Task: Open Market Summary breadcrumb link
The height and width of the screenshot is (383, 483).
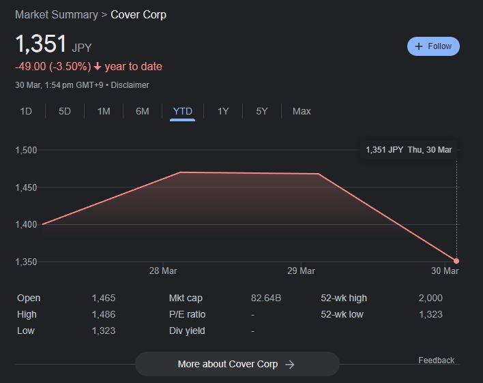Action: (x=57, y=15)
